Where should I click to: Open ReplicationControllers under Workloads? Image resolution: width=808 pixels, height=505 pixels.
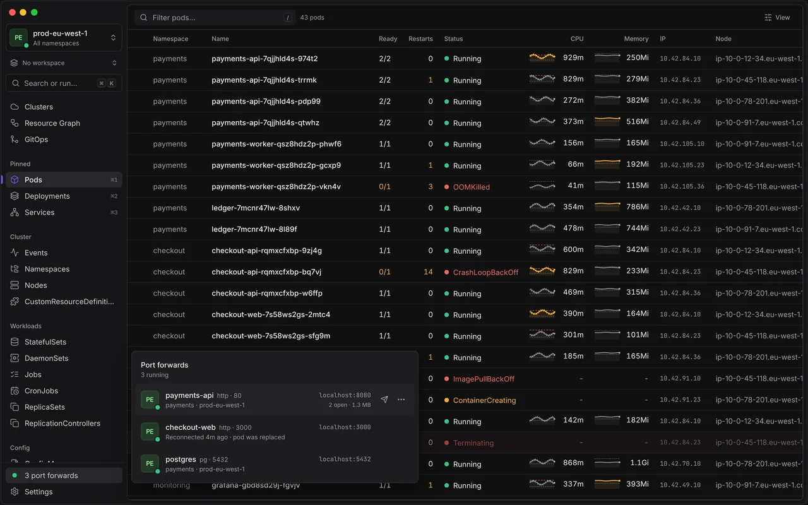click(x=64, y=424)
